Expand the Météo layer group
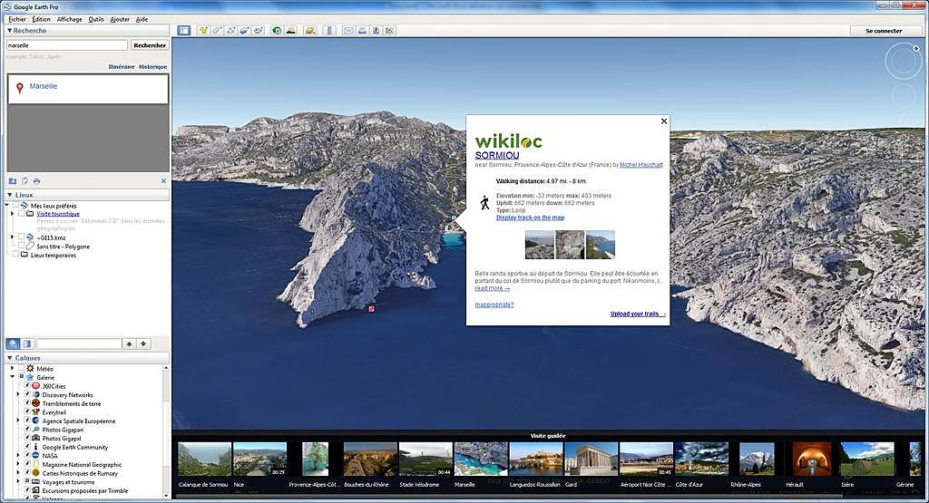Viewport: 929px width, 503px height. (x=13, y=368)
